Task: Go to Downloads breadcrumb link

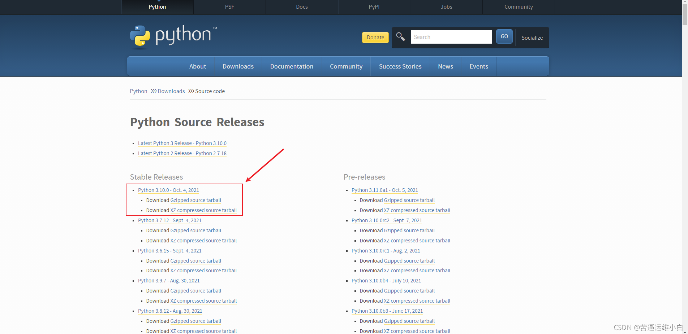Action: 171,91
